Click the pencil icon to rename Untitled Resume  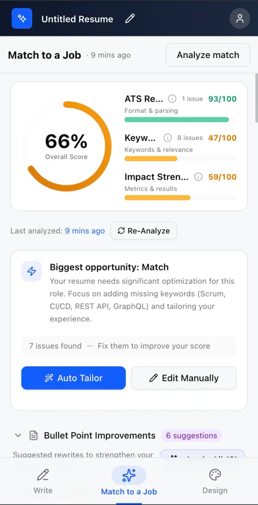coord(129,19)
